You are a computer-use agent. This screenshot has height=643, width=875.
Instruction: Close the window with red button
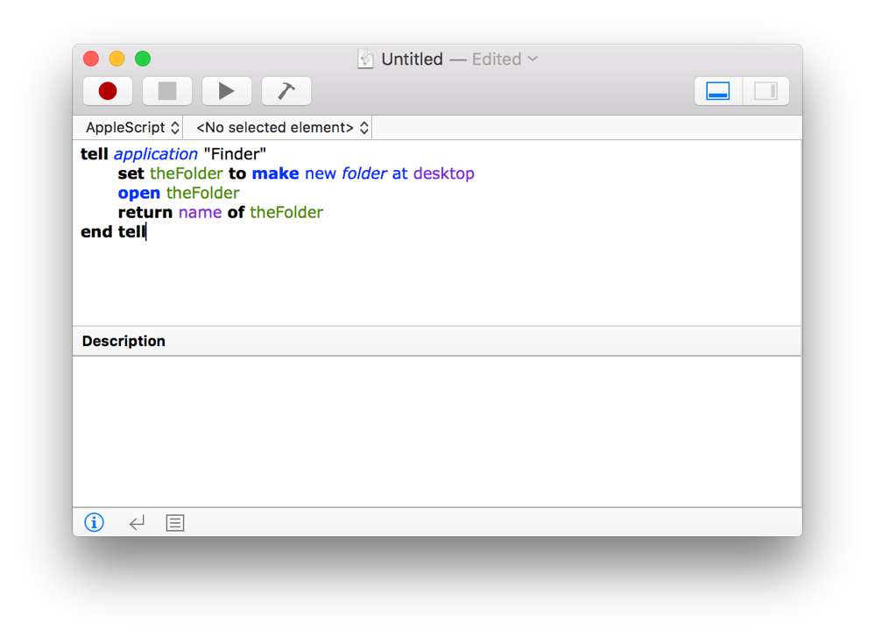coord(91,59)
